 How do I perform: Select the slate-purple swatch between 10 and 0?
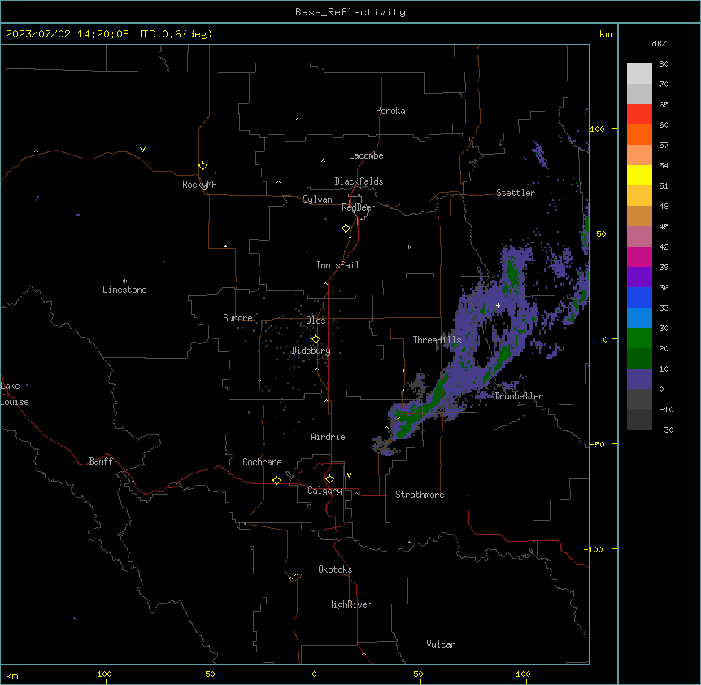tap(639, 379)
